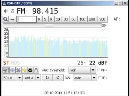Enable the RF+ checkbox
The height and width of the screenshot is (96, 129).
pos(98,70)
